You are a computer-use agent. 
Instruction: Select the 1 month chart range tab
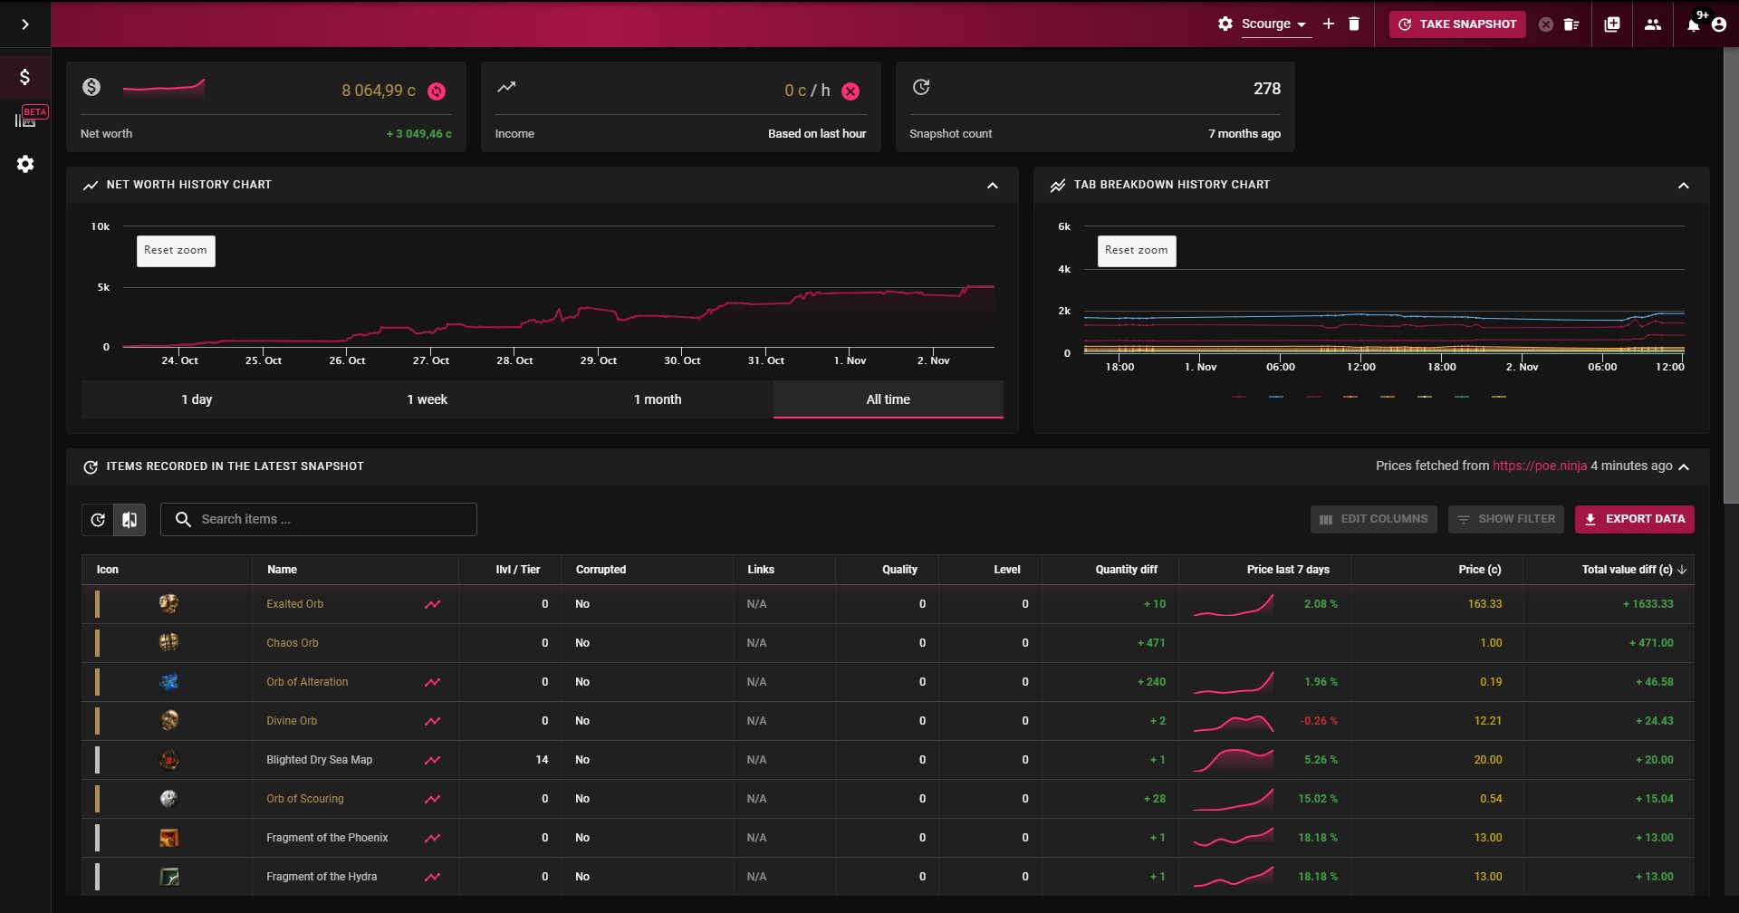click(x=658, y=399)
